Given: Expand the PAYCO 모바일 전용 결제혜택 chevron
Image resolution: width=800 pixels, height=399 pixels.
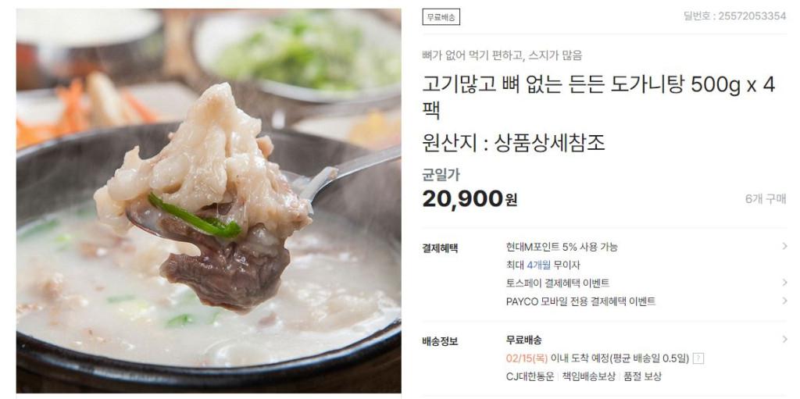Looking at the screenshot, I should [x=784, y=301].
